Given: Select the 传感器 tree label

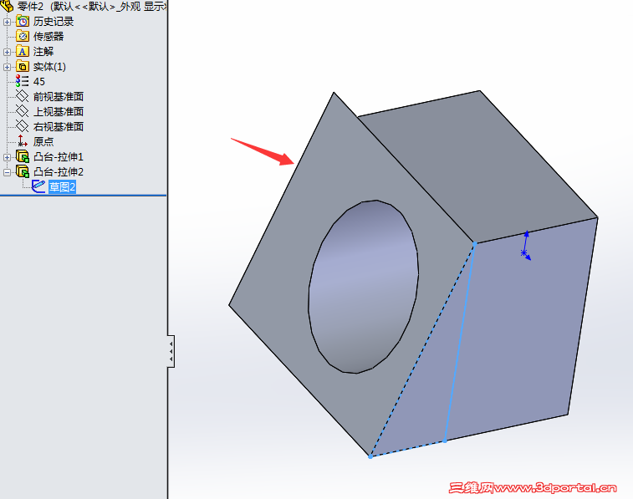Looking at the screenshot, I should coord(48,36).
